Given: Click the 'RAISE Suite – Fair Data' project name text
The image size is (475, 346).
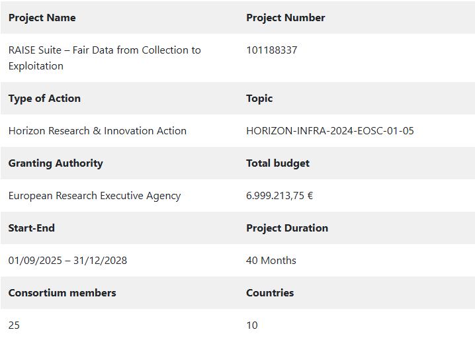Looking at the screenshot, I should point(105,58).
